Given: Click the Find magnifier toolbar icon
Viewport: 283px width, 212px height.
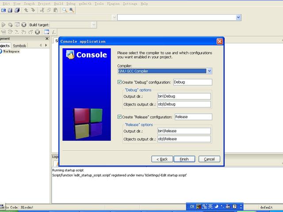Looking at the screenshot, I should [65, 10].
